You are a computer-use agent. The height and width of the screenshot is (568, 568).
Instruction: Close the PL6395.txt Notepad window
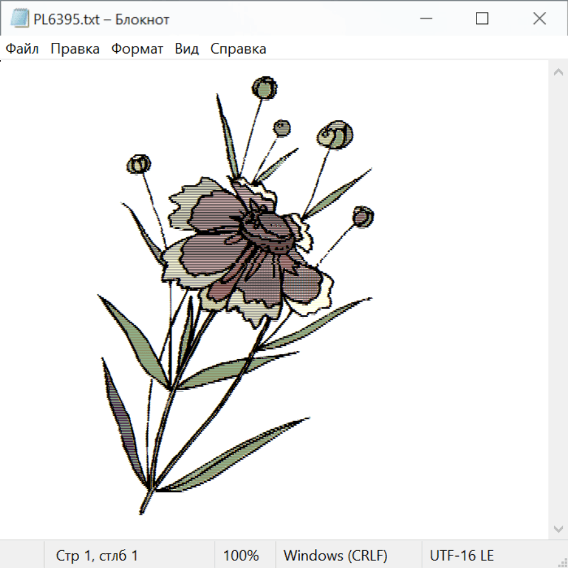tap(540, 19)
